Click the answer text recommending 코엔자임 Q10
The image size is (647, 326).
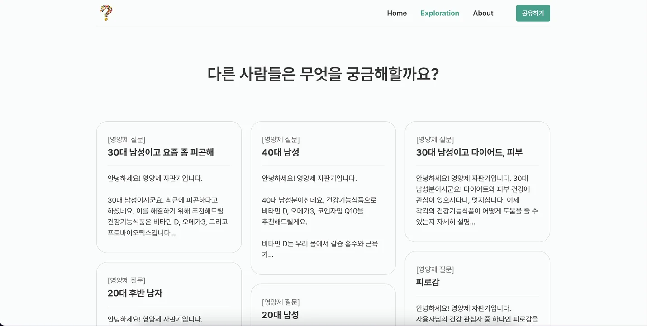tap(319, 211)
